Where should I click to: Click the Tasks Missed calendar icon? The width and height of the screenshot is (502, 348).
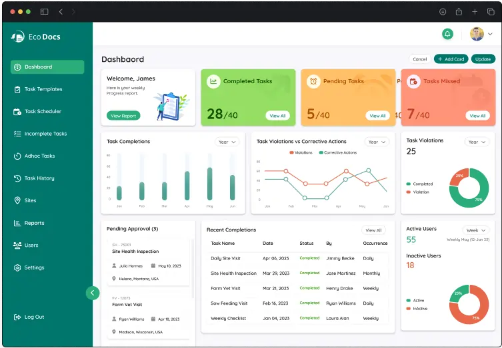coord(413,81)
